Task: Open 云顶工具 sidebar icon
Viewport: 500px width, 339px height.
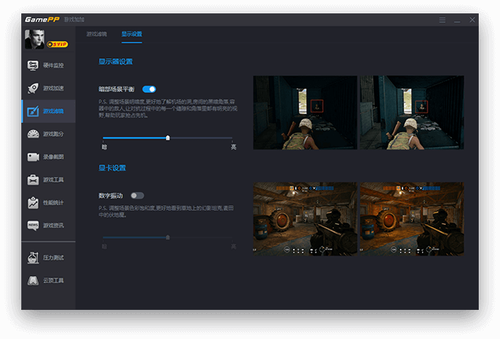Action: pyautogui.click(x=48, y=280)
